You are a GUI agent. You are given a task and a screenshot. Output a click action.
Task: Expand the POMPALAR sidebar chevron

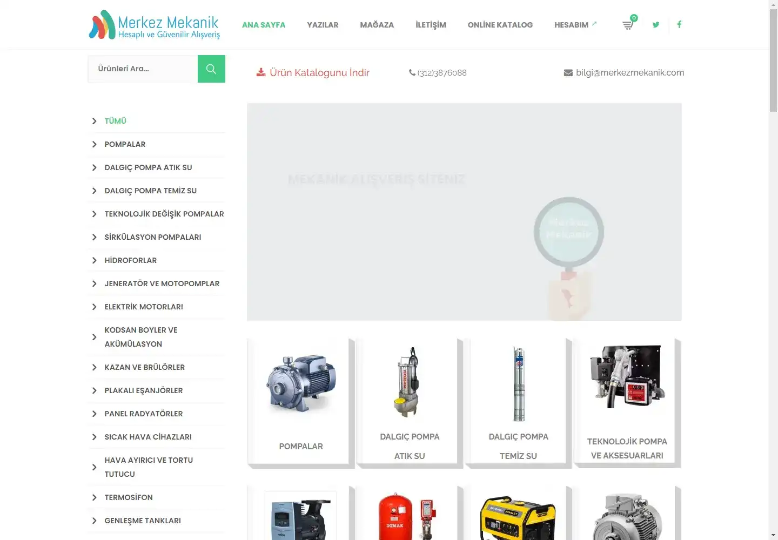click(x=94, y=144)
